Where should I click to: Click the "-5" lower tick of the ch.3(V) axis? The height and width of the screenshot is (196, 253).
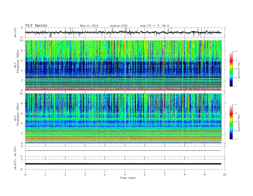22,156
